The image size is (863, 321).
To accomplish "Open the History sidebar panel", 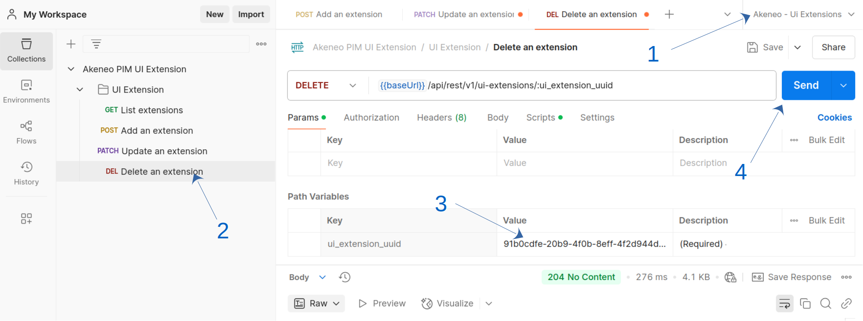I will pos(26,173).
